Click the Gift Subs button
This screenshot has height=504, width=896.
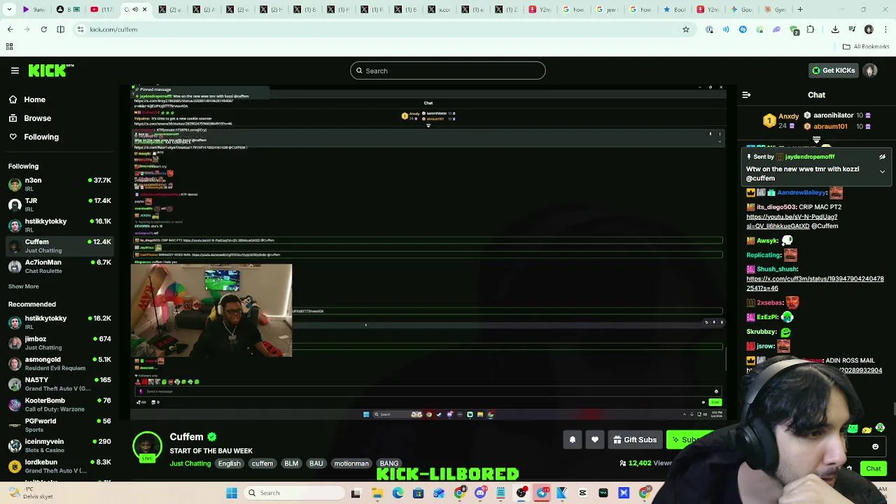coord(635,440)
